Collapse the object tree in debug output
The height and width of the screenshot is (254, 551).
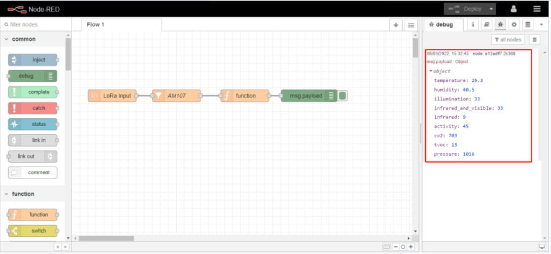pyautogui.click(x=431, y=71)
